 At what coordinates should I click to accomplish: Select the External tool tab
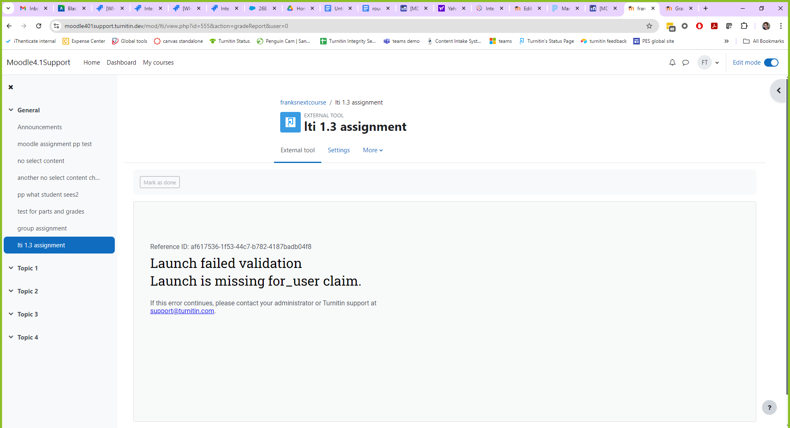pos(297,150)
